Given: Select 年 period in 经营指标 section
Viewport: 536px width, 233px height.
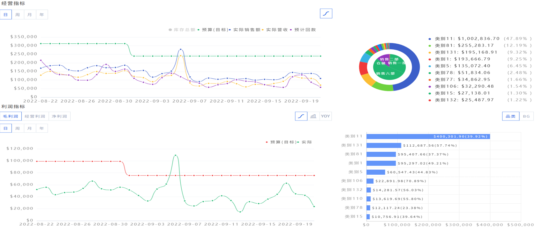Looking at the screenshot, I should click(42, 15).
